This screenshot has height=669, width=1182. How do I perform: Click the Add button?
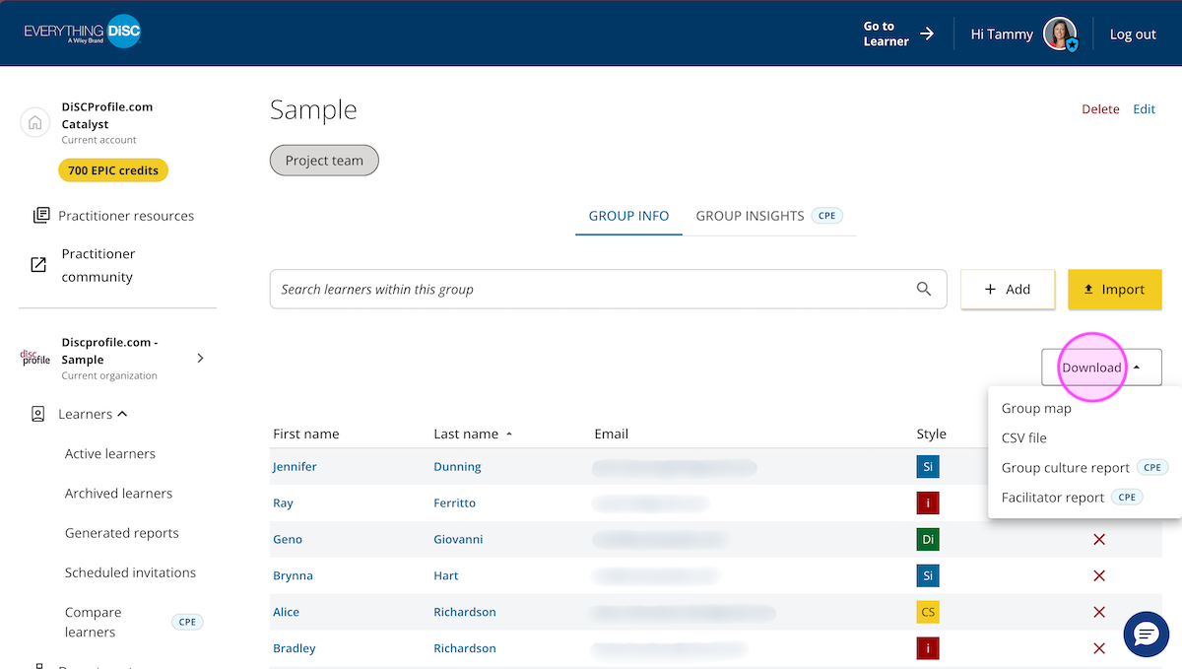click(x=1008, y=289)
